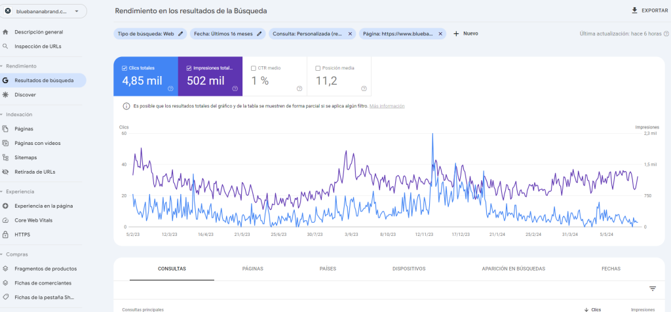
Task: Remove the Página URL filter chip
Action: coord(440,33)
